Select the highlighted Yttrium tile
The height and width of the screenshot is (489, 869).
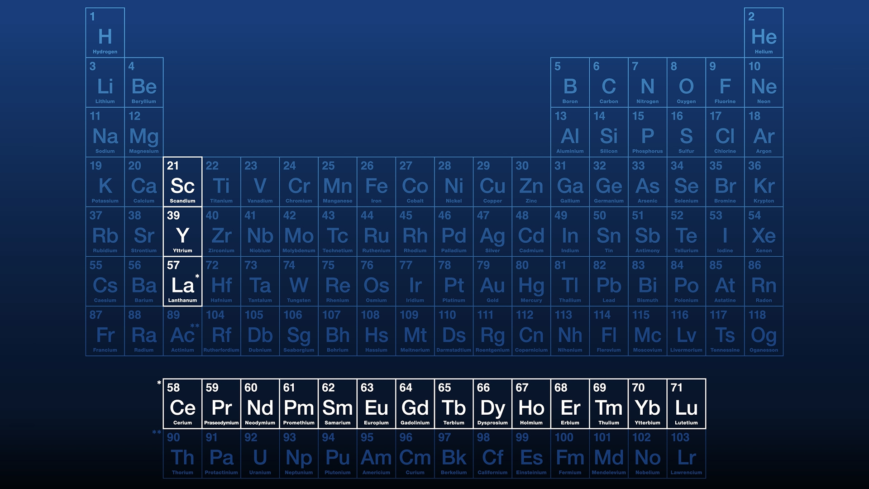pyautogui.click(x=182, y=232)
